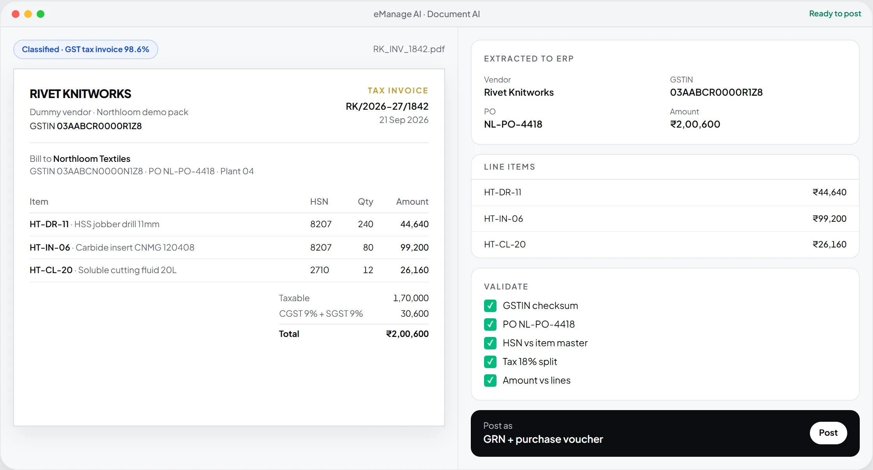Screen dimensions: 873x470
Task: Select the HT-IN-06 line item at ₹99,200
Action: 665,219
